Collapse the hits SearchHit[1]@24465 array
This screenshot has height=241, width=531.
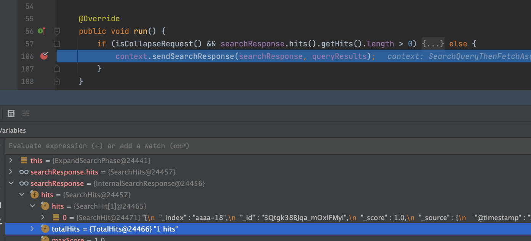point(32,206)
